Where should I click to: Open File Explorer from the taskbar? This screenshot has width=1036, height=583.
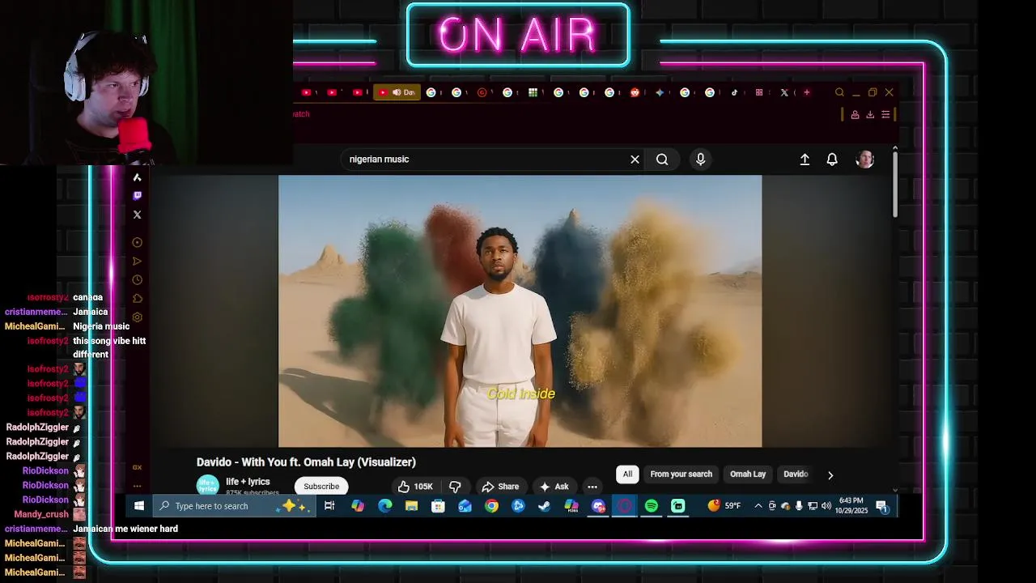[x=411, y=506]
